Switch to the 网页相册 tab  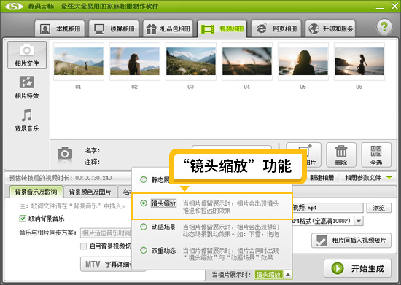tap(276, 28)
